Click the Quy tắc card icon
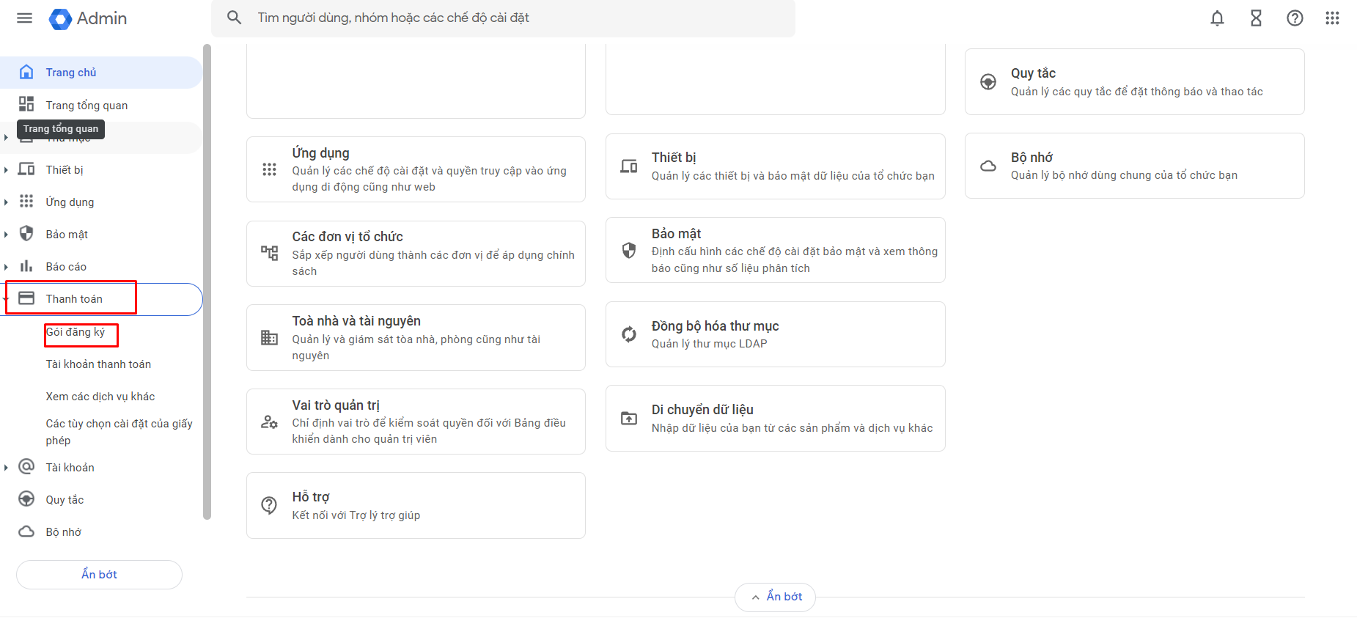Viewport: 1357px width, 618px height. point(988,81)
